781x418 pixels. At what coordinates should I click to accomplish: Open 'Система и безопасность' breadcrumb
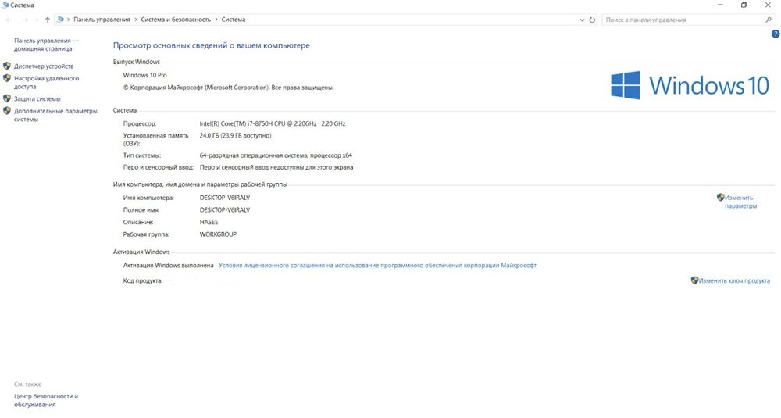[x=176, y=20]
